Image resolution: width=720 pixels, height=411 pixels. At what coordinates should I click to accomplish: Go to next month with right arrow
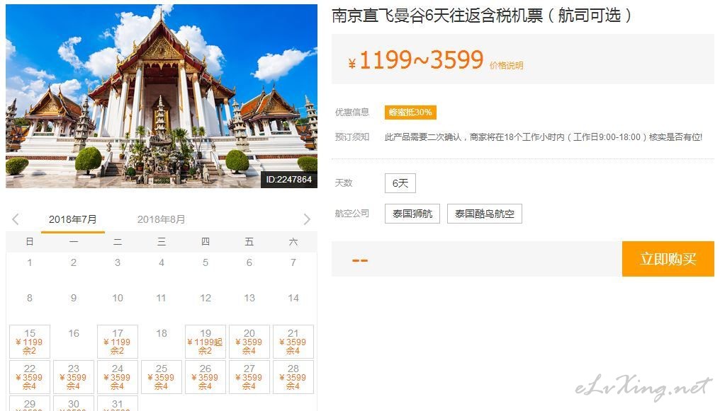[x=307, y=219]
